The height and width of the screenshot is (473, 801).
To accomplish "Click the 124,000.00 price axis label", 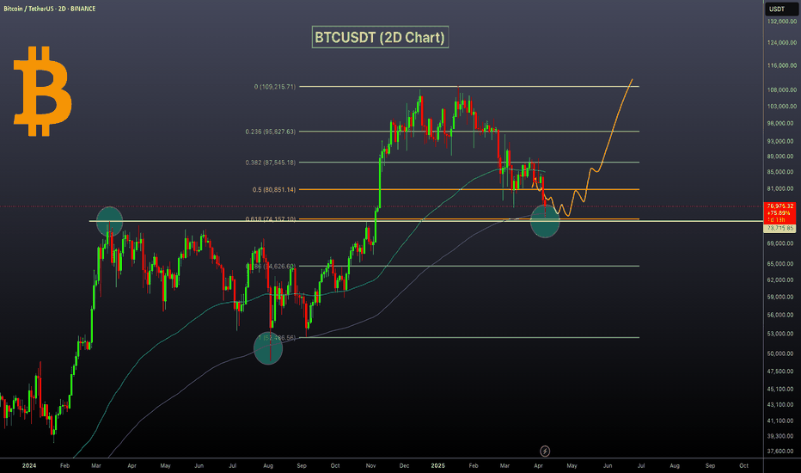I will pos(781,42).
